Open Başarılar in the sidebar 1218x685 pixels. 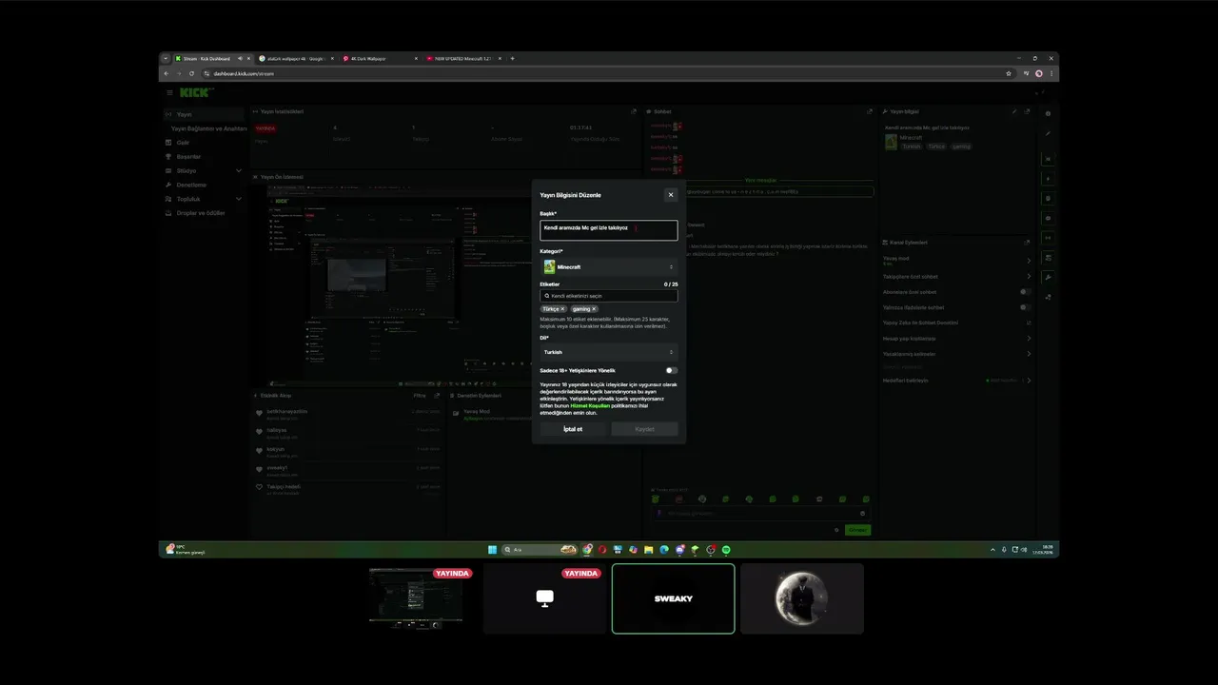pyautogui.click(x=188, y=157)
